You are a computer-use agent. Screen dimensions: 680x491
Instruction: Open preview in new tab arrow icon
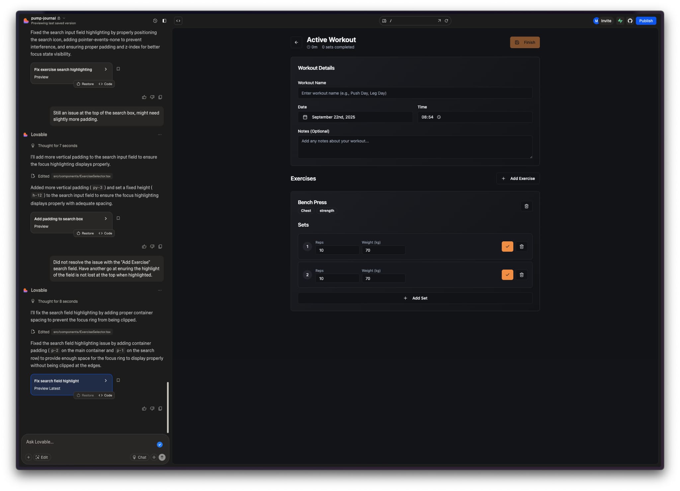439,21
